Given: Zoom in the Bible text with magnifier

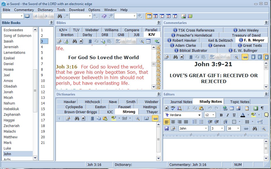Looking at the screenshot, I should (142, 41).
